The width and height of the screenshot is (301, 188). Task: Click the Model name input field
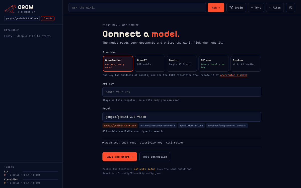(182, 117)
